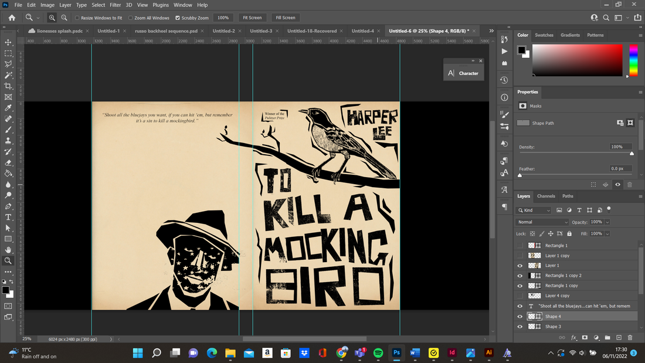
Task: Hide the Shape 4 layer
Action: [x=520, y=317]
